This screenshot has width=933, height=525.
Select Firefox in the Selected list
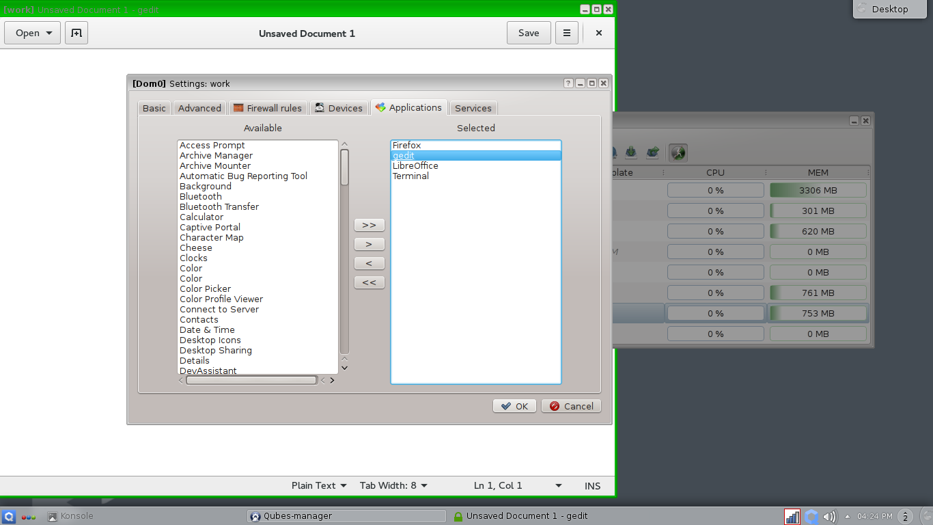[x=476, y=146]
